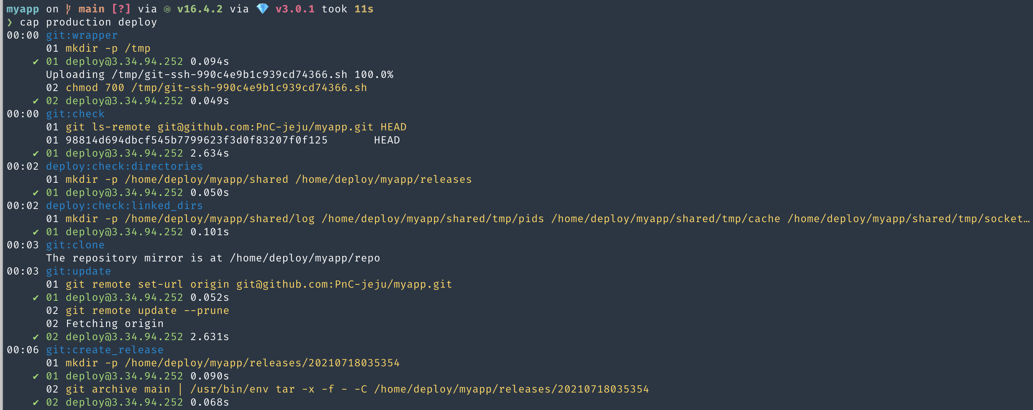Image resolution: width=1033 pixels, height=410 pixels.
Task: Click the git:create_release task heading
Action: [x=105, y=350]
